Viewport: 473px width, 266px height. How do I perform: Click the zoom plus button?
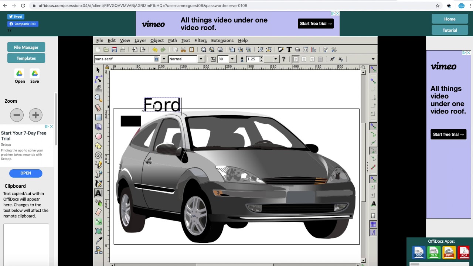[35, 115]
